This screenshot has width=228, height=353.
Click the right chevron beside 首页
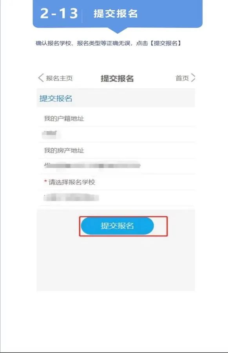(193, 78)
